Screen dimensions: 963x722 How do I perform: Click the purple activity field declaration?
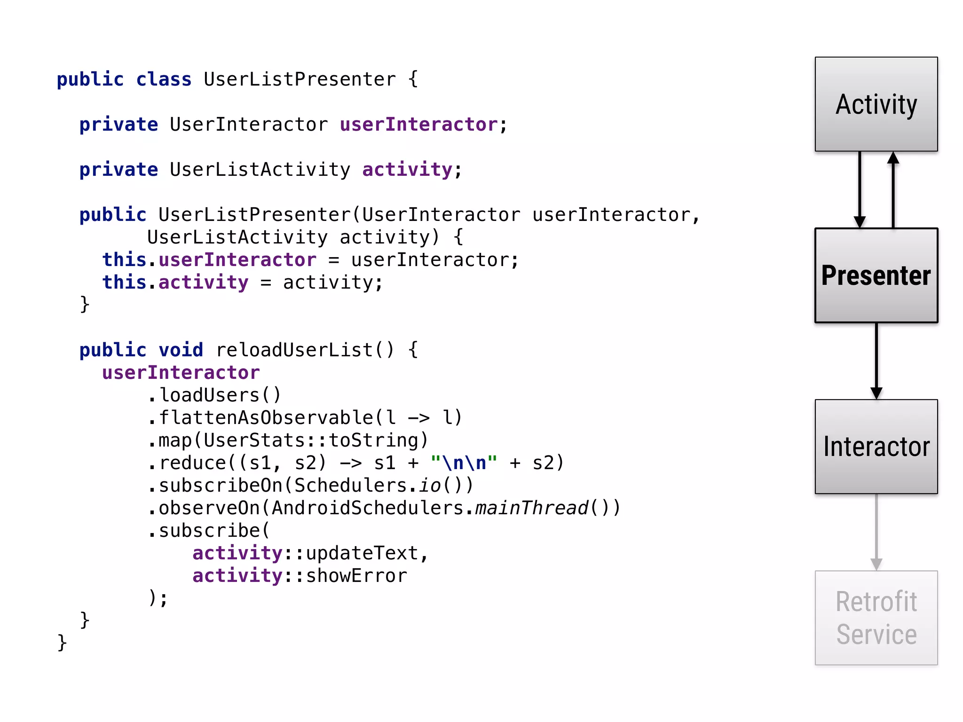407,170
